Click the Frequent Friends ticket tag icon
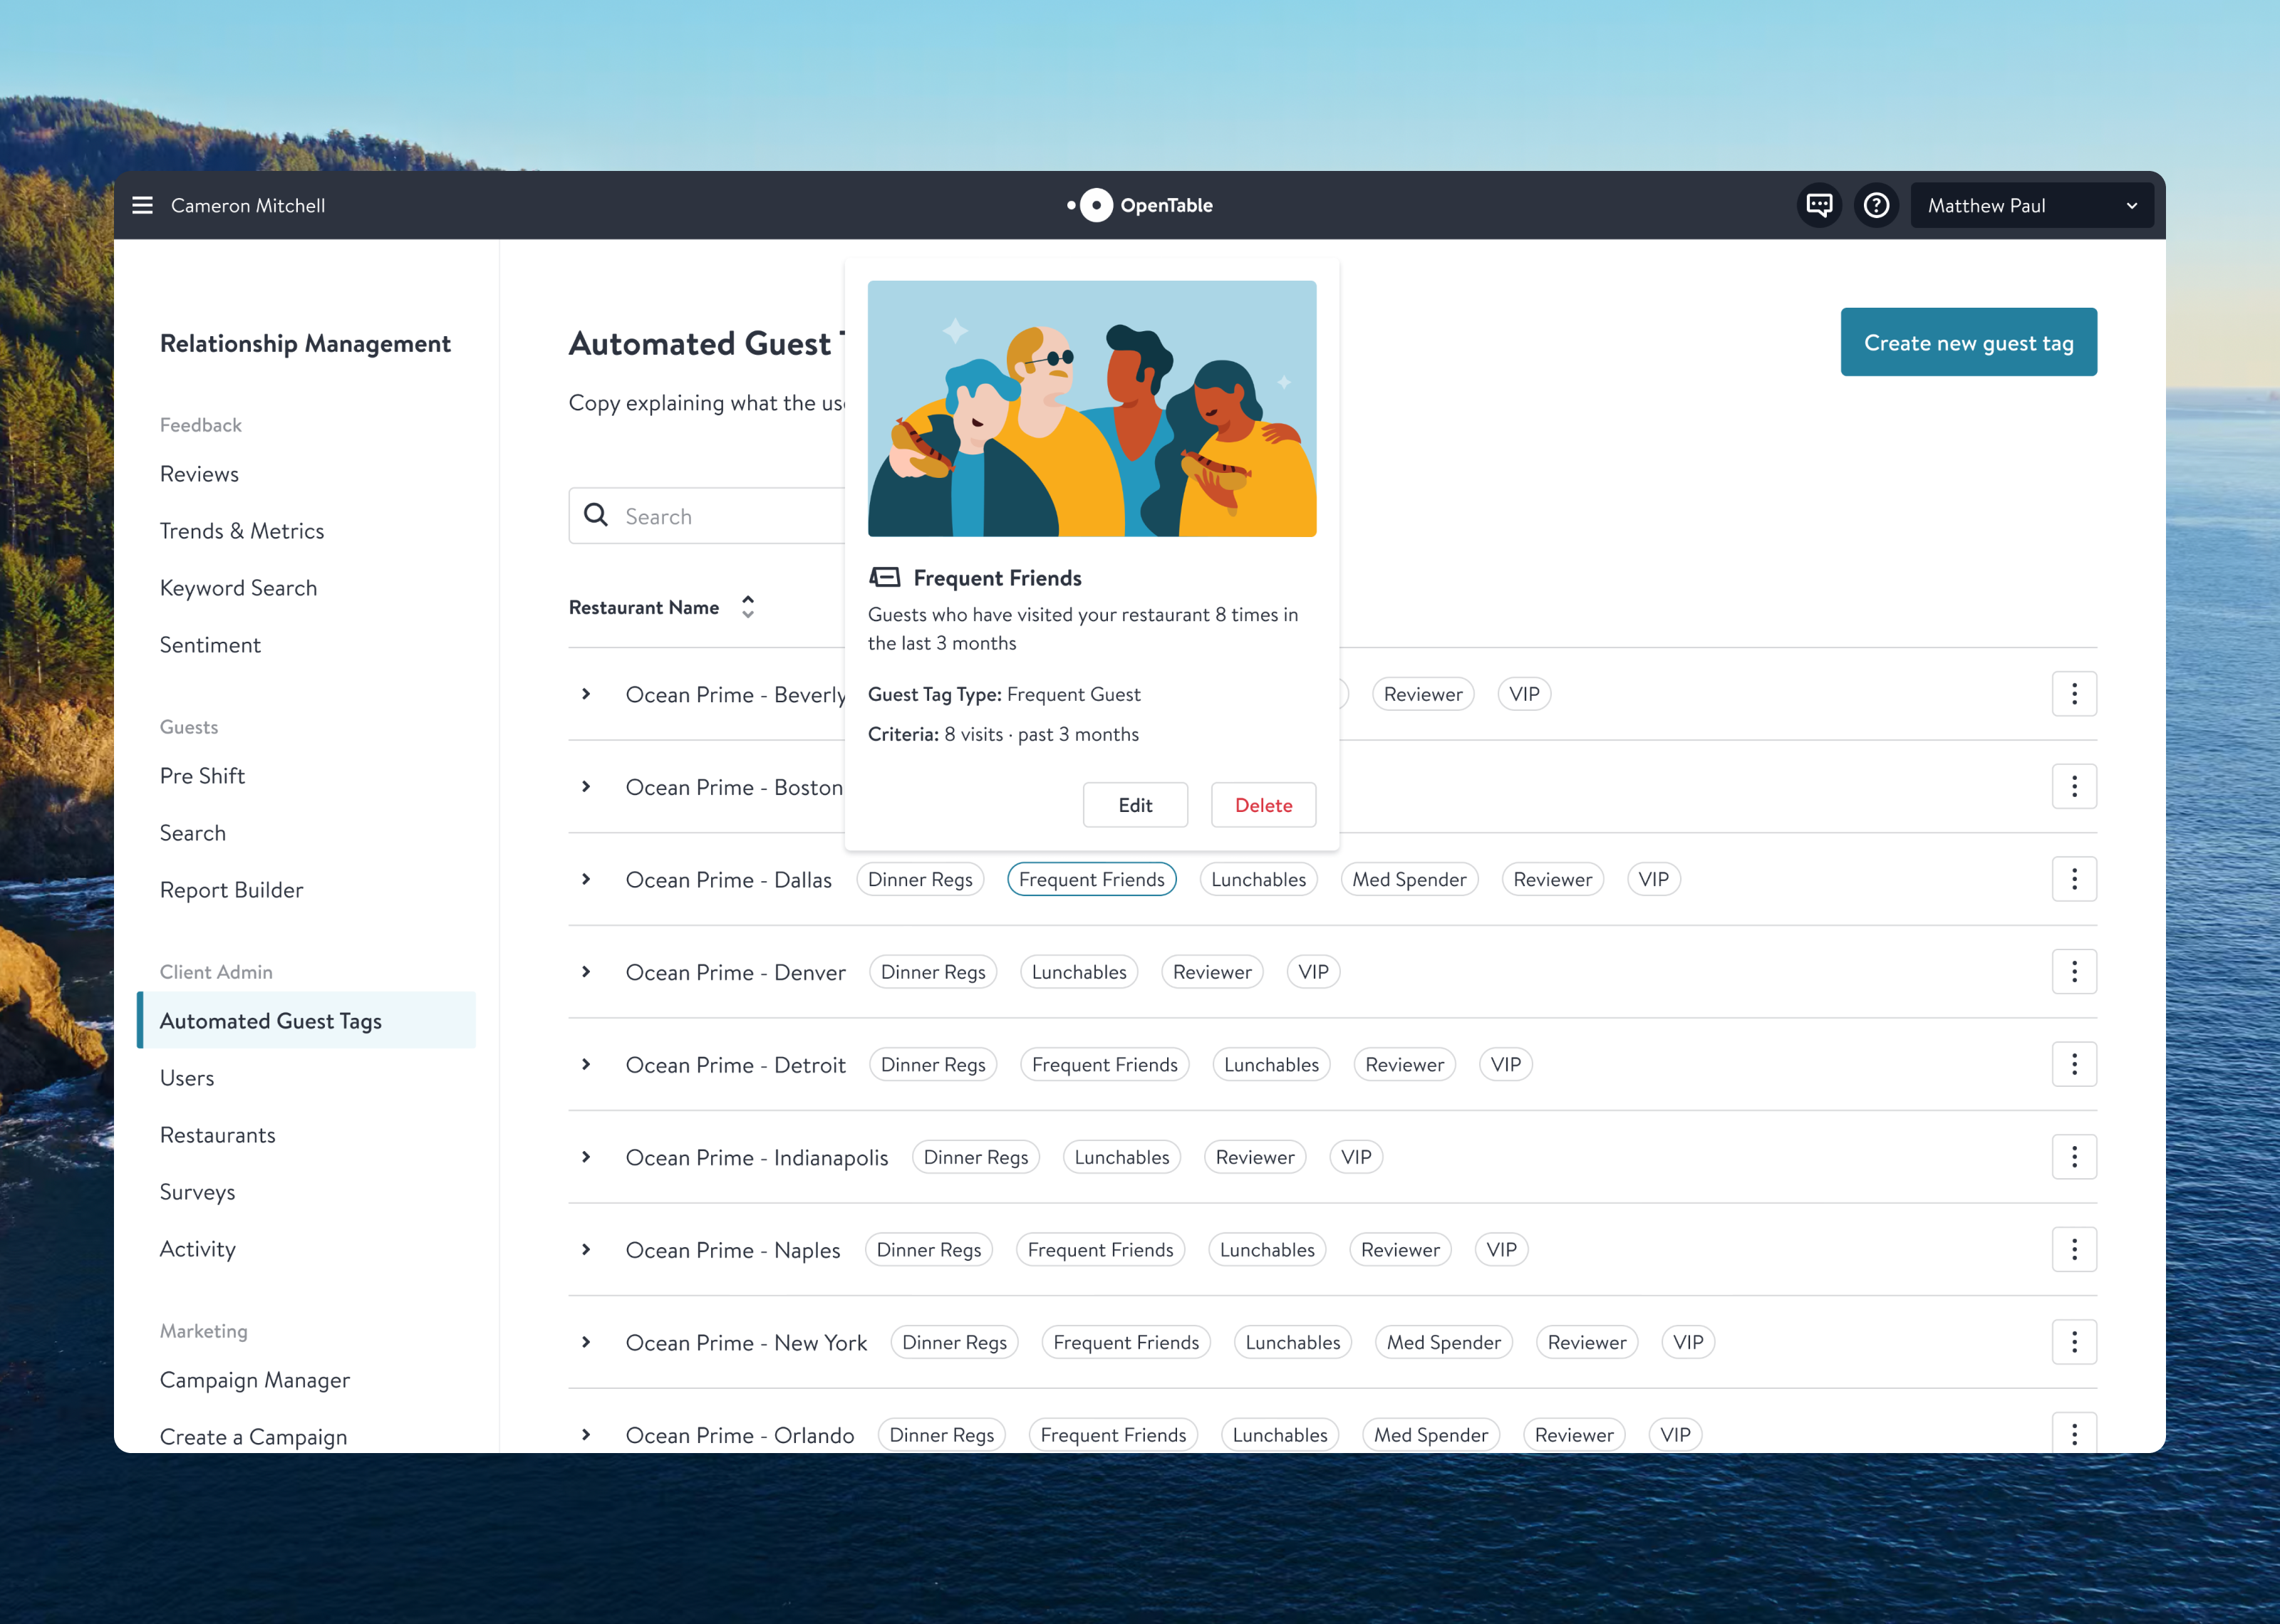This screenshot has height=1624, width=2280. tap(884, 577)
